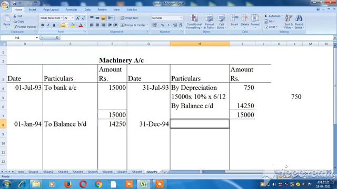The image size is (337, 189).
Task: Click Decrease Decimal icon
Action: (x=181, y=25)
